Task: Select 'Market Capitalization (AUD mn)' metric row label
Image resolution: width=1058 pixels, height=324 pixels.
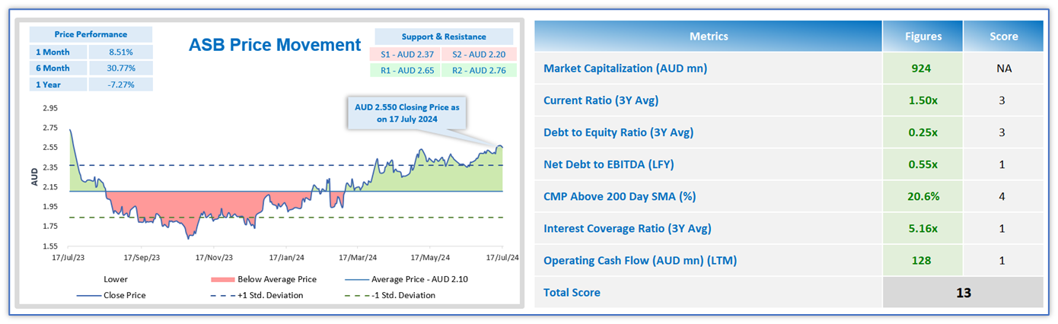Action: 625,68
